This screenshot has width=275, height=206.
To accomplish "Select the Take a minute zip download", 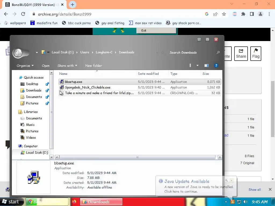I will pyautogui.click(x=140, y=93).
